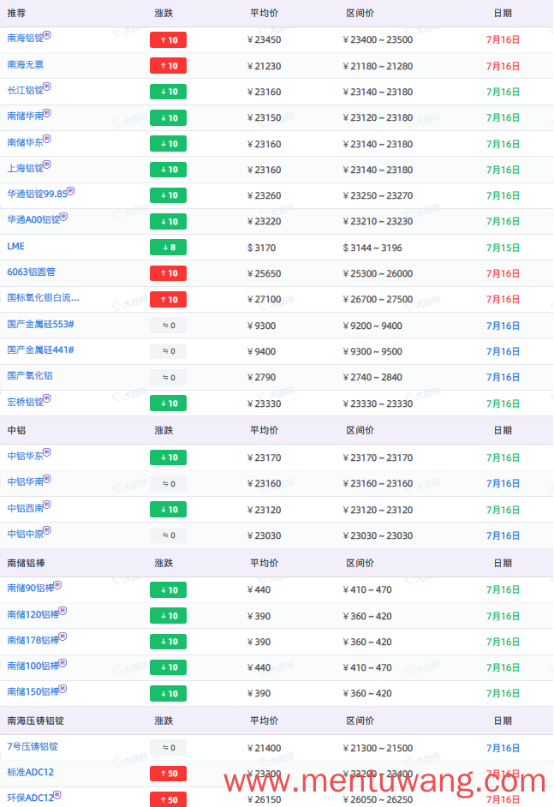
Task: Click the green down-8 tag for LME
Action: point(168,248)
